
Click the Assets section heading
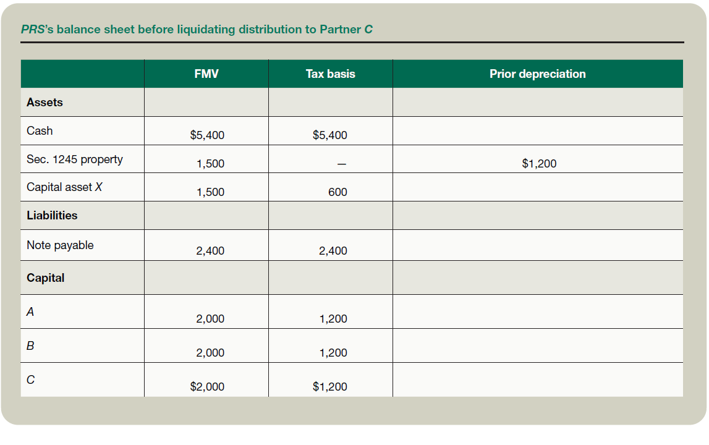pyautogui.click(x=45, y=103)
